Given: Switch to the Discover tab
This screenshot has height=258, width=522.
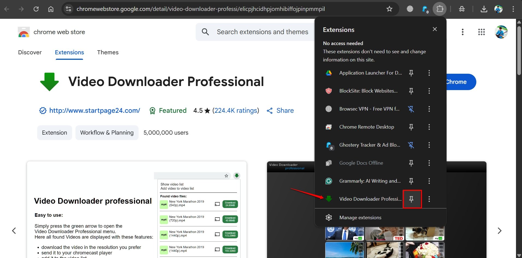Looking at the screenshot, I should point(30,52).
